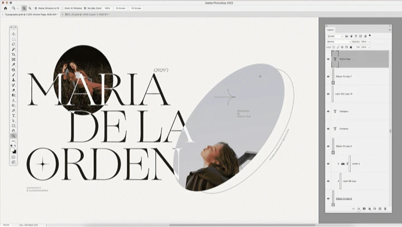
Task: Toggle Quick Mask mode icon
Action: coord(13,157)
